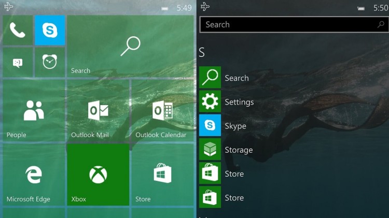Click battery icon on Start screen status bar
389x218 pixels.
pos(165,9)
